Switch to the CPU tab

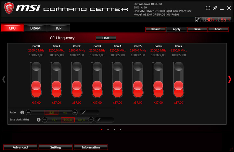point(12,28)
